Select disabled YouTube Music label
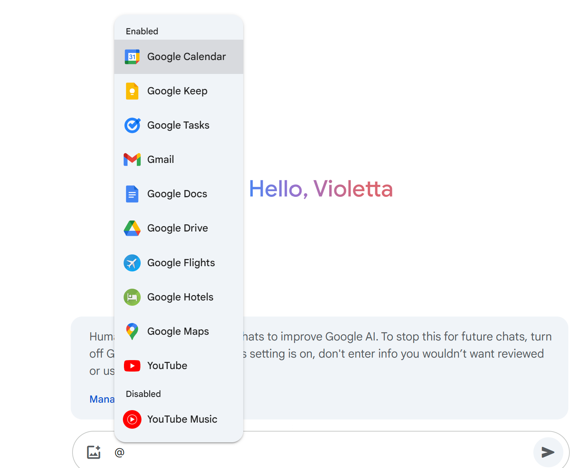The image size is (583, 468). [x=182, y=419]
